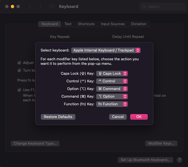Click the Restore Defaults button
This screenshot has width=188, height=167.
pos(58,117)
